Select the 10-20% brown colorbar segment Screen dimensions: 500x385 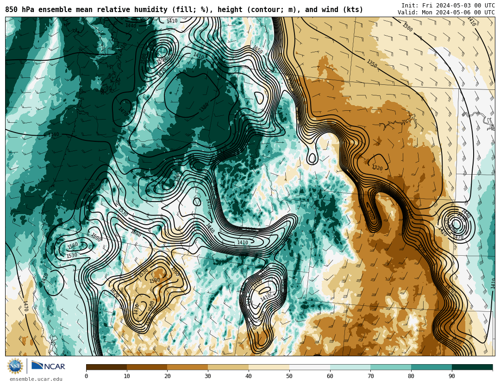pos(147,367)
